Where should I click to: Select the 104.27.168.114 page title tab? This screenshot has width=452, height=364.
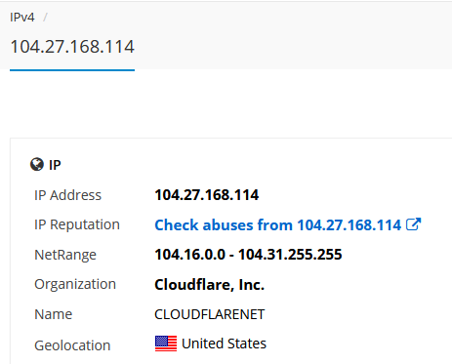72,47
